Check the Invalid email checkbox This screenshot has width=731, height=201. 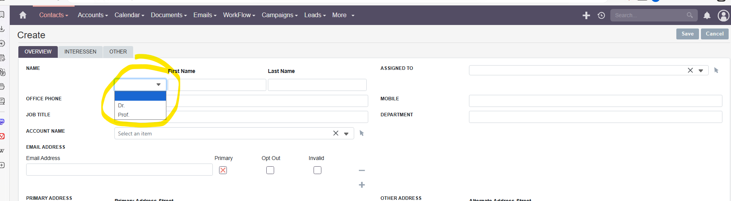coord(317,170)
